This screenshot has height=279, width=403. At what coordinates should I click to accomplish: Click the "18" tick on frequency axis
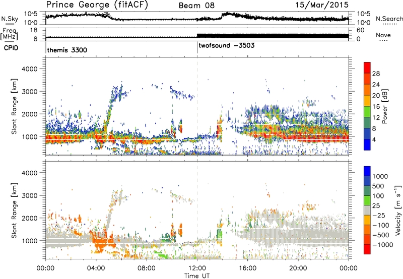34,30
